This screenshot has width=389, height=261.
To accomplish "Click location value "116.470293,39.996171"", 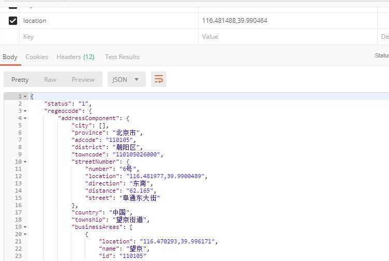I will [177, 241].
